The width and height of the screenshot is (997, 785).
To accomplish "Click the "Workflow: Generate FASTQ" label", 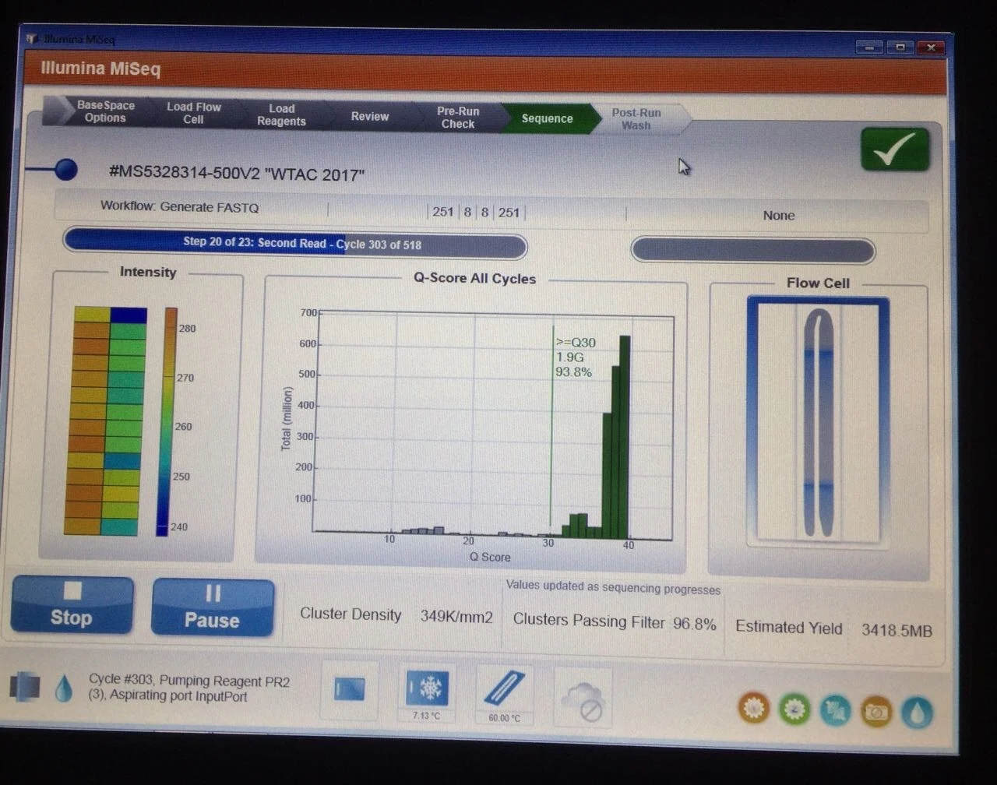I will coord(180,207).
